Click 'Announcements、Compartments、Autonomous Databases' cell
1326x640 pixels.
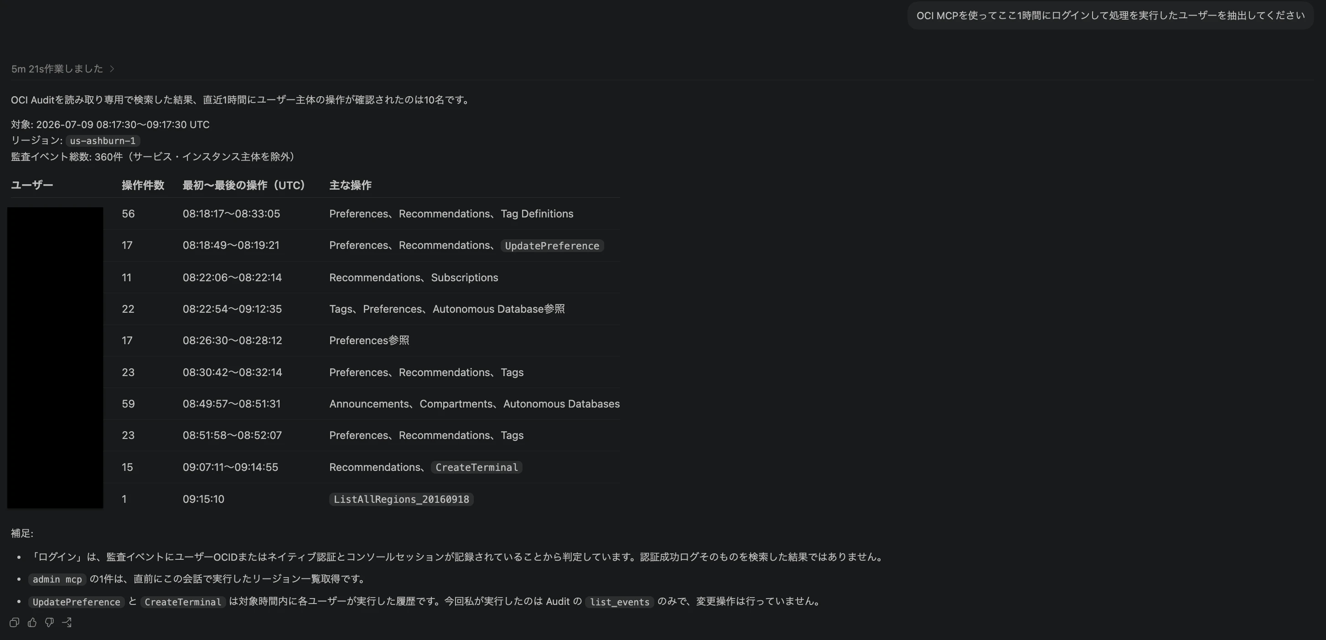(475, 404)
